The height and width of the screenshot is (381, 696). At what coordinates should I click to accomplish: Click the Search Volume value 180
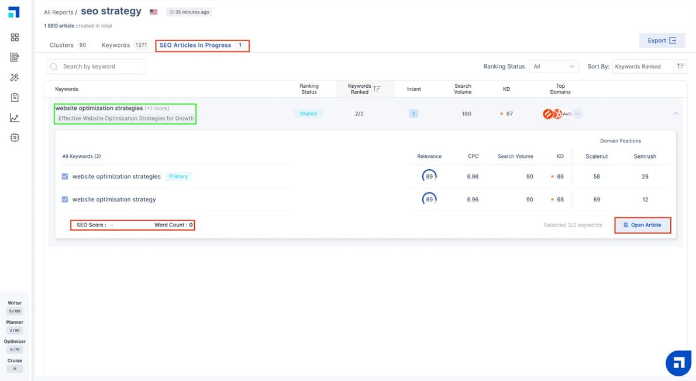[x=466, y=114]
